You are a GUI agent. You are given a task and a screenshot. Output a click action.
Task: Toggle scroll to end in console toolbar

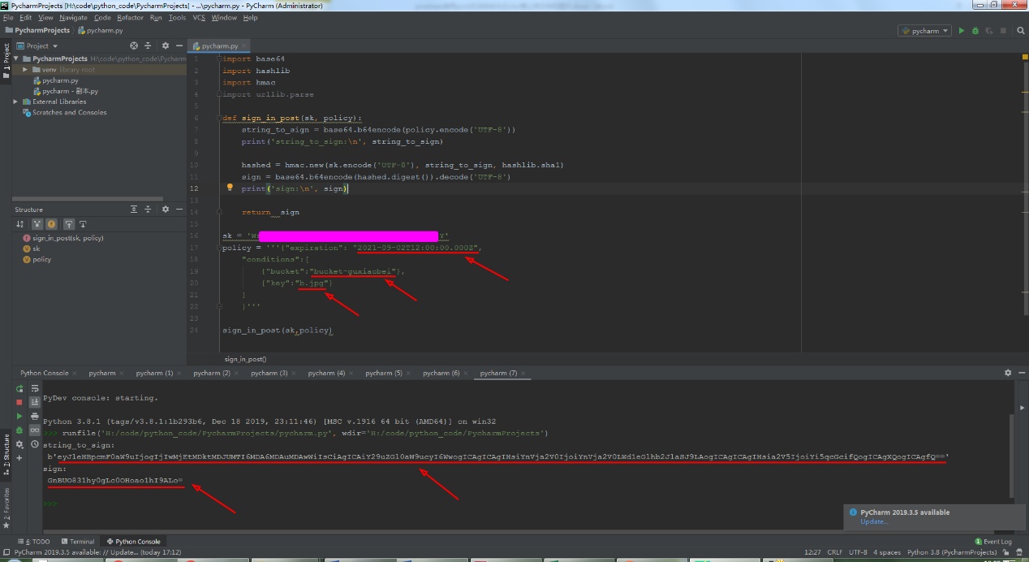(35, 402)
